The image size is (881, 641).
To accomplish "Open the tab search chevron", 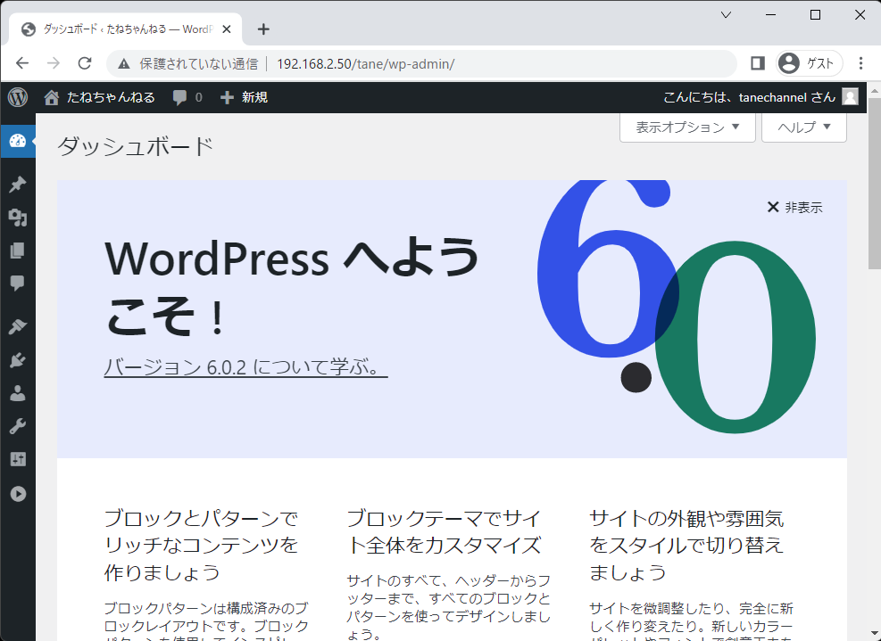I will (726, 15).
